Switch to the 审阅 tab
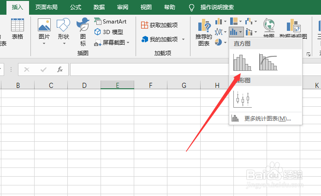Viewport: 321px width, 196px height. pyautogui.click(x=123, y=7)
